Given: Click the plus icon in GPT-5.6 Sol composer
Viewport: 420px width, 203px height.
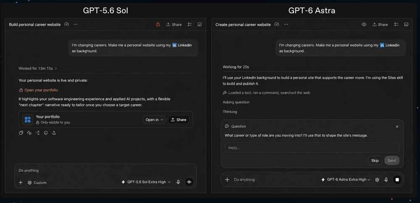Looking at the screenshot, I should (21, 183).
